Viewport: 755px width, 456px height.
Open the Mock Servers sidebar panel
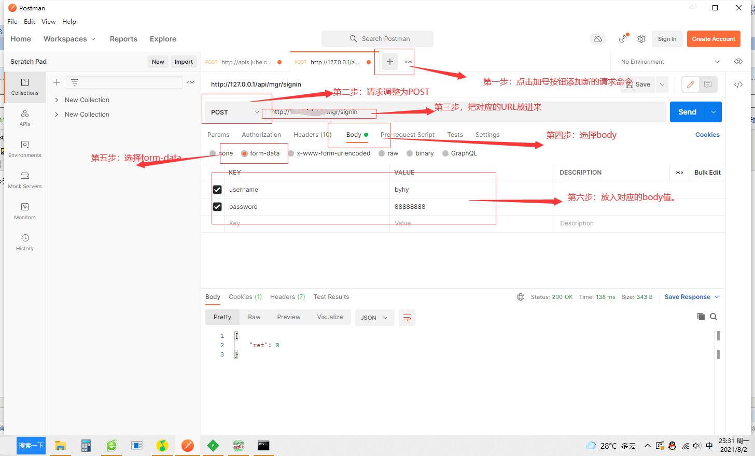[x=25, y=180]
